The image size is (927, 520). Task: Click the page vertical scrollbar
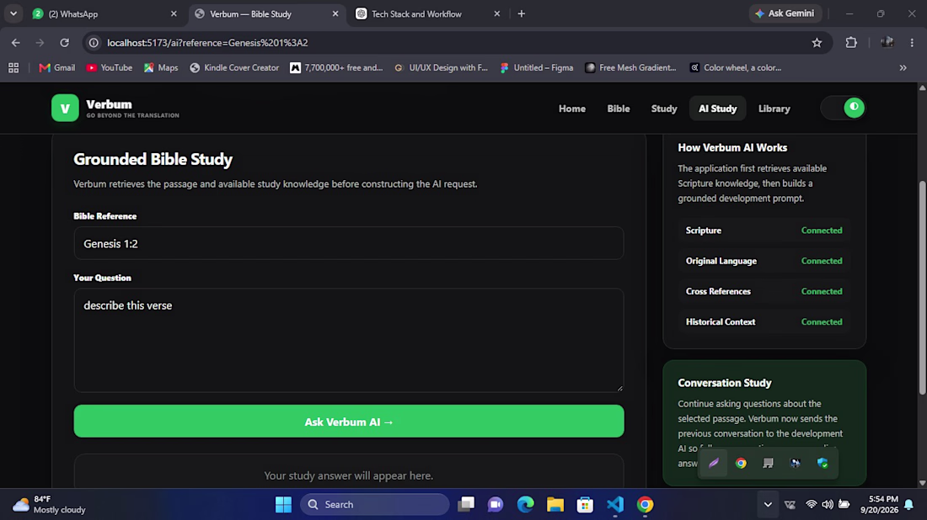click(922, 286)
